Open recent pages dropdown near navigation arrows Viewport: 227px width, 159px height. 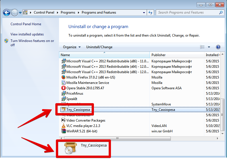tap(20, 13)
